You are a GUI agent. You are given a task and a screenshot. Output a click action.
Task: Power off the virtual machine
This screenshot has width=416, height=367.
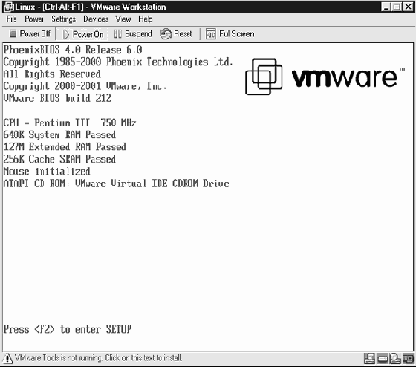point(30,33)
